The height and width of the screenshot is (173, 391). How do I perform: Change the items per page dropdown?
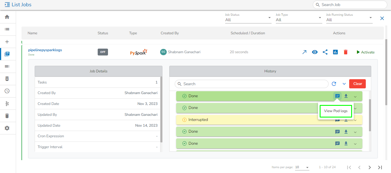[x=302, y=167]
